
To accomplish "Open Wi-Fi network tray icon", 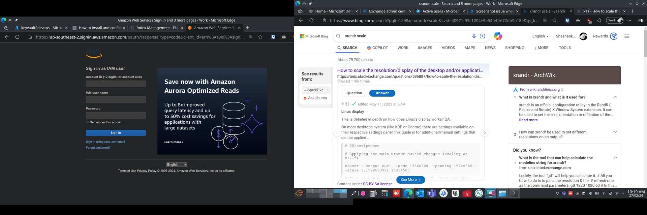I will 617,193.
